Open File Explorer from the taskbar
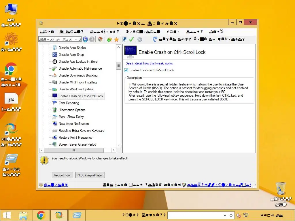 coord(23,215)
